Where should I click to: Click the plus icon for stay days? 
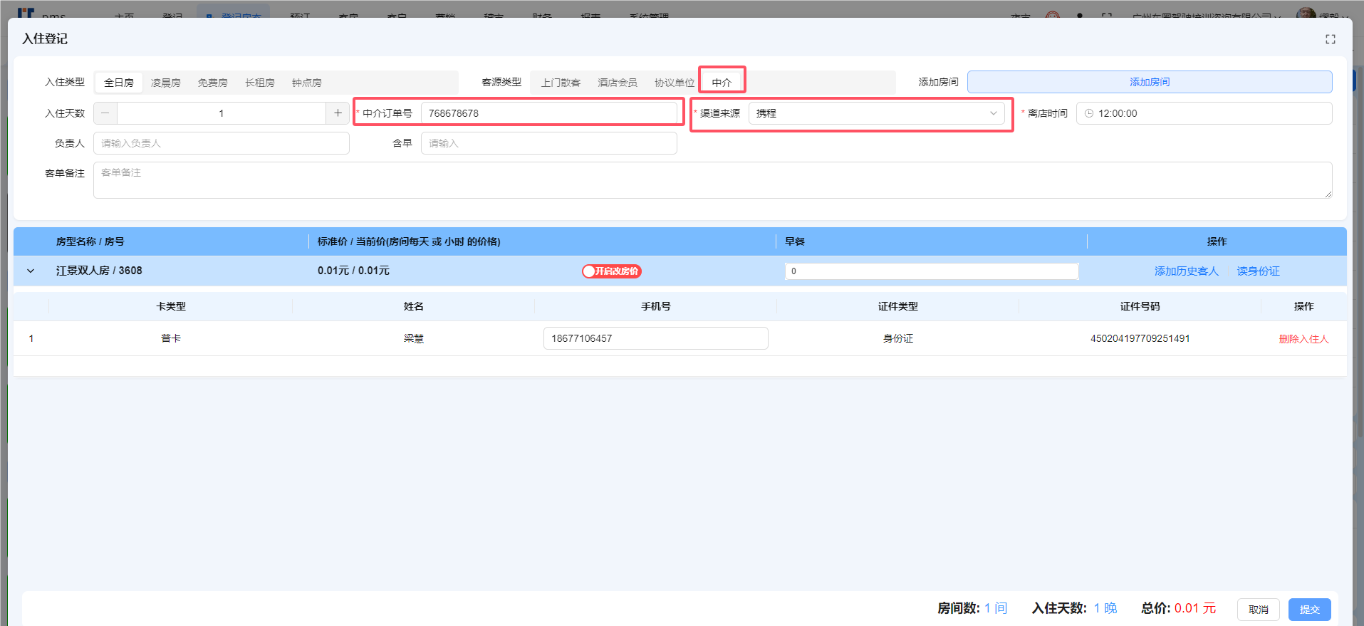[x=338, y=113]
